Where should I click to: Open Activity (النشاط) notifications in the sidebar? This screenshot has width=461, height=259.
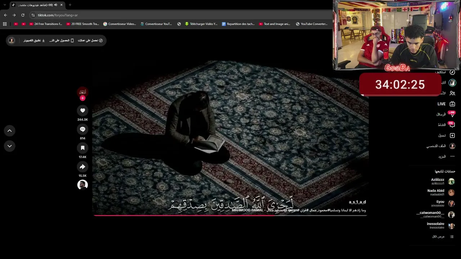pos(446,125)
